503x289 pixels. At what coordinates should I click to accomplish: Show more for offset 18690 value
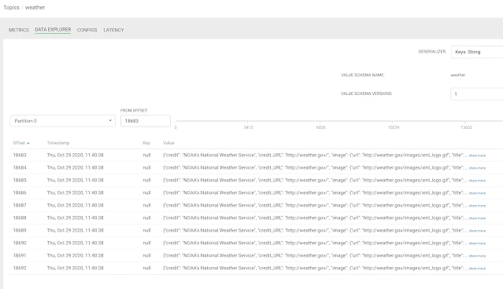(477, 243)
